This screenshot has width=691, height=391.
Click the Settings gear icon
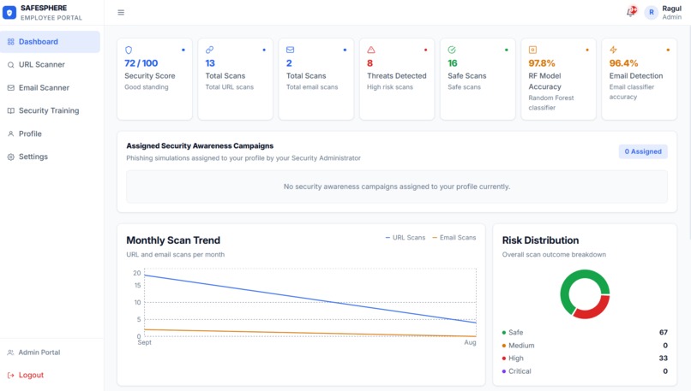[11, 157]
